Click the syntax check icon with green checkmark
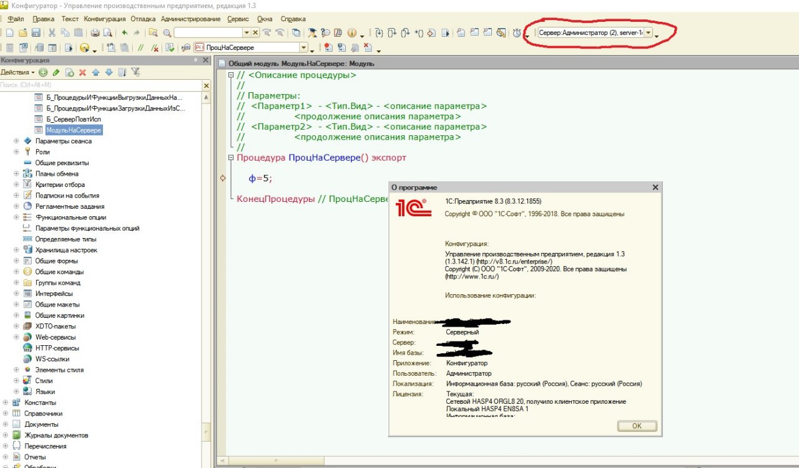Viewport: 799px width, 468px height. [x=169, y=47]
